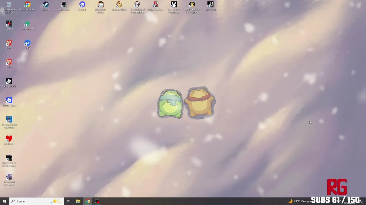This screenshot has height=205, width=366.
Task: Switch to OBS from the taskbar
Action: [97, 201]
